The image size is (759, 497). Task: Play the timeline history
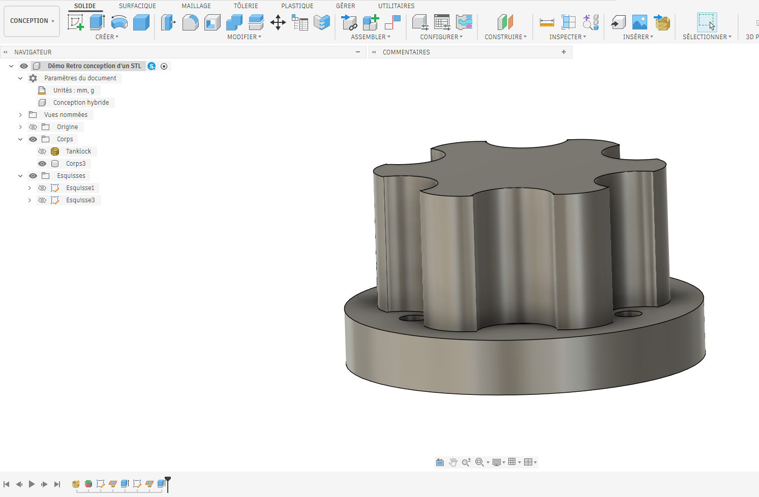click(32, 484)
